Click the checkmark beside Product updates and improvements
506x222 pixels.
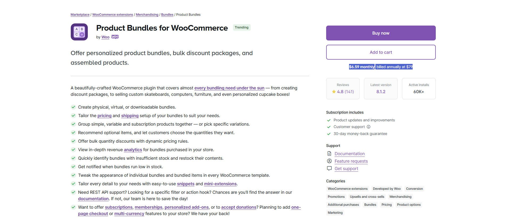tap(329, 120)
